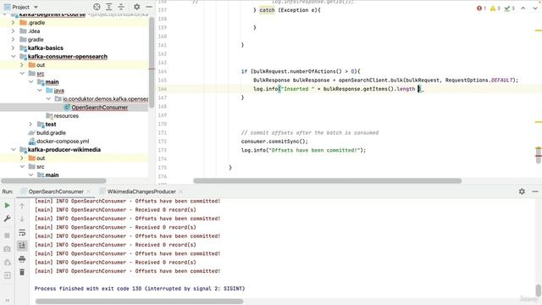Toggle scroll to end in console
Image resolution: width=542 pixels, height=305 pixels.
coord(22,246)
